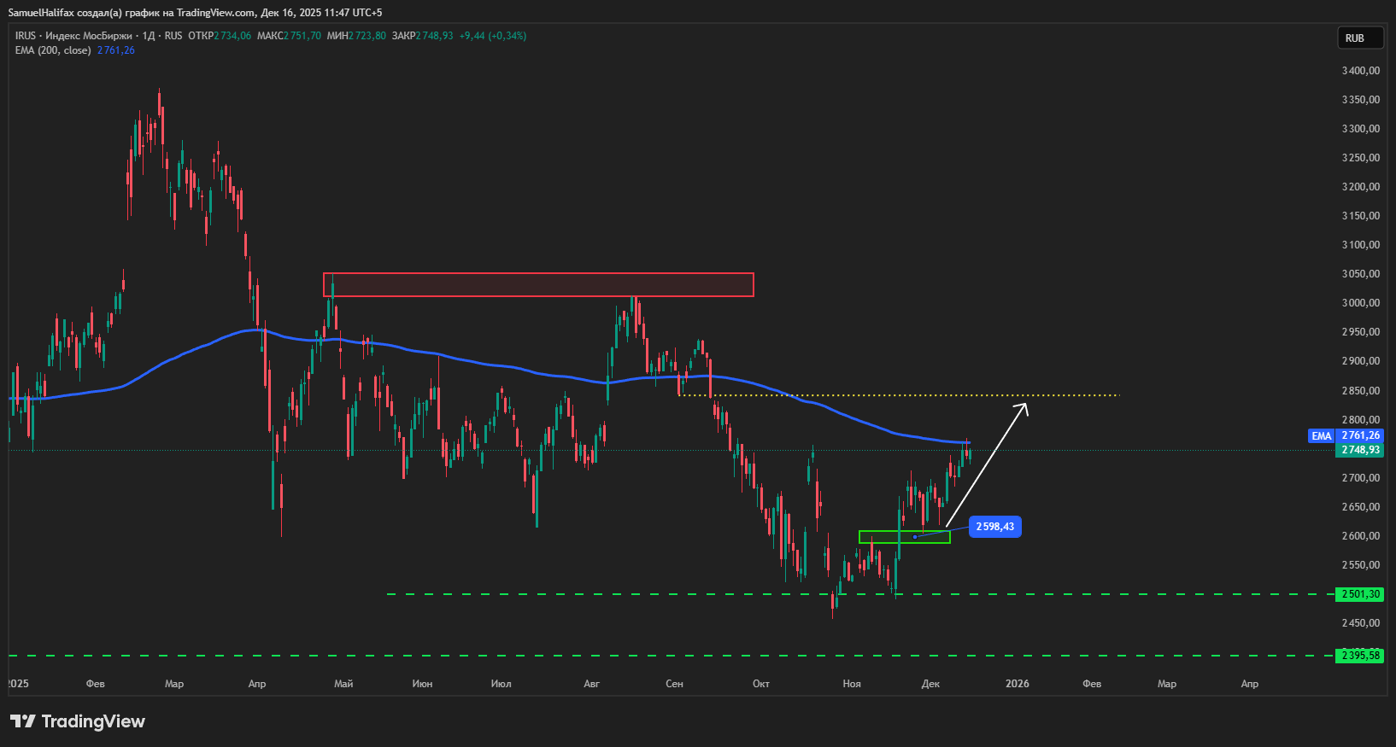Click the green 2501,30 price level label
Image resolution: width=1396 pixels, height=747 pixels.
[x=1359, y=594]
